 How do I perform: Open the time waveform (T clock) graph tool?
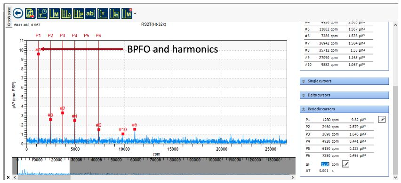pos(42,14)
